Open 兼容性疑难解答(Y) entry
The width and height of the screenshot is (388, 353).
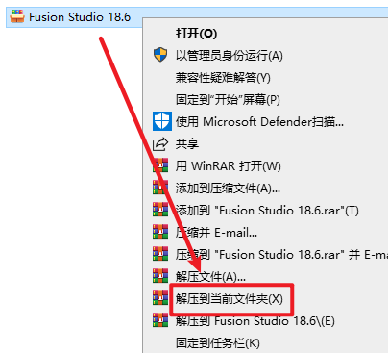(x=223, y=78)
